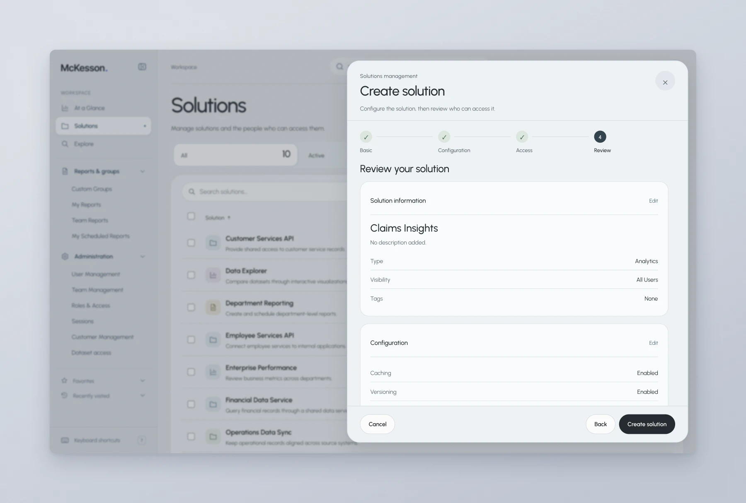Check the Data Explorer row
This screenshot has height=503, width=746.
[x=191, y=275]
